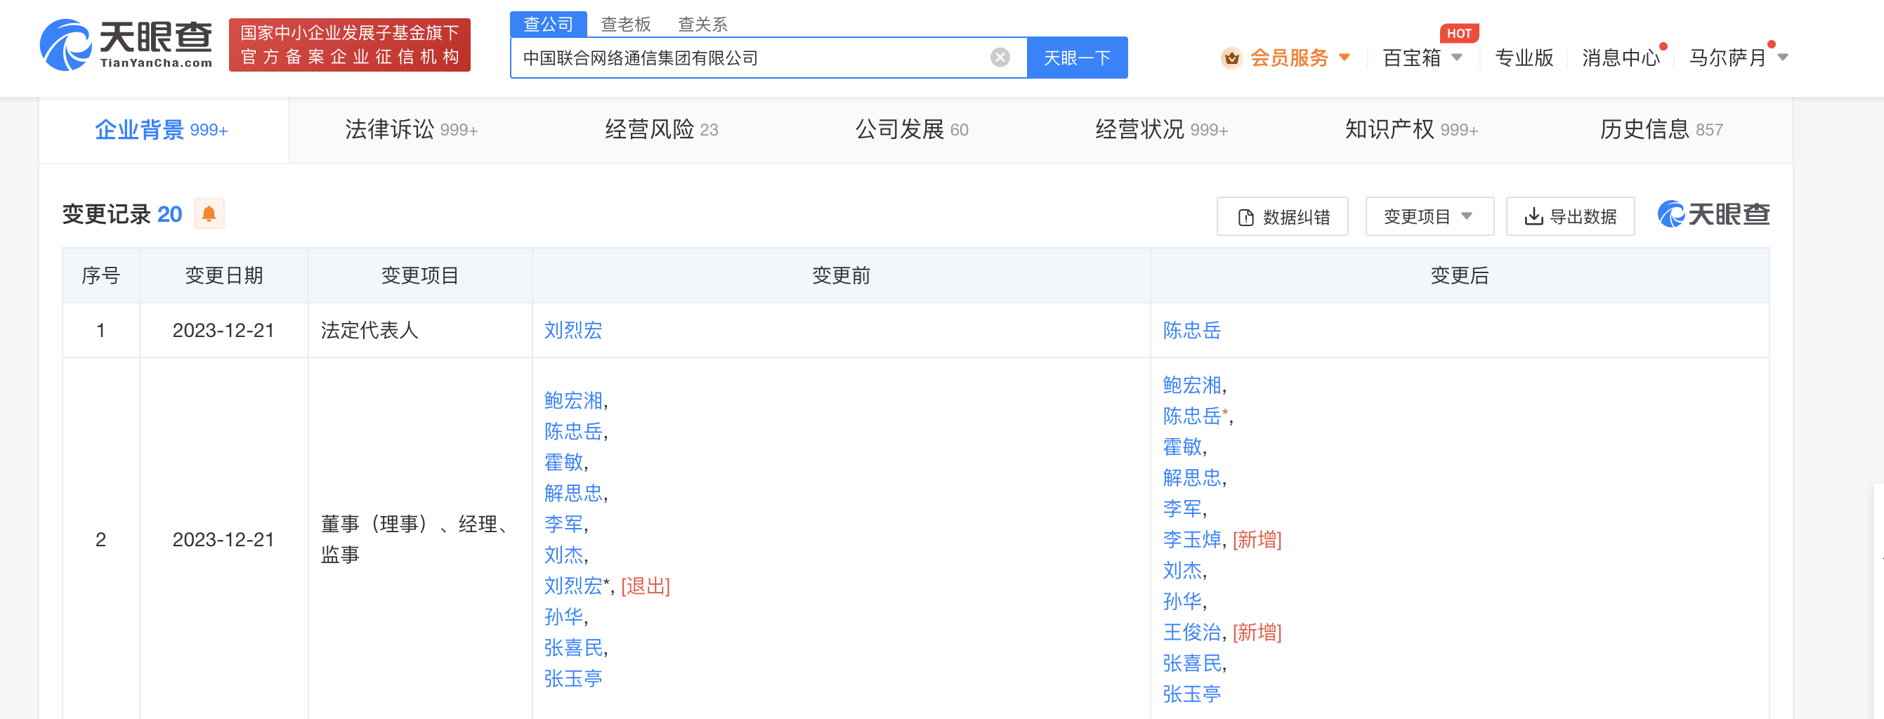Open the 知识产权 tab
Image resolution: width=1884 pixels, height=719 pixels.
1411,130
